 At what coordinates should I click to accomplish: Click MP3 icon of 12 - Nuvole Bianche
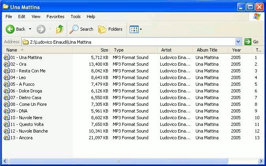coord(6,131)
